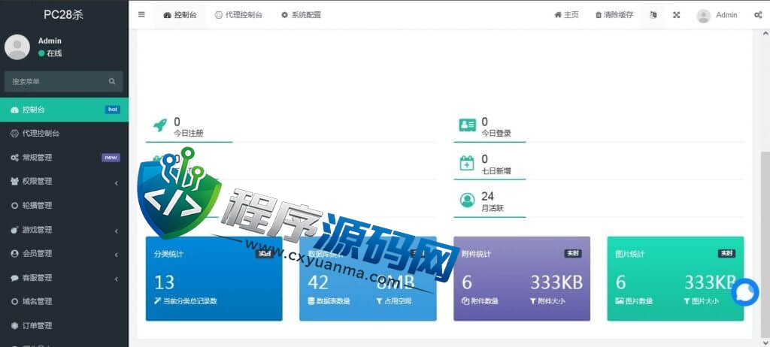Open the Admin user menu in header
This screenshot has height=347, width=770.
(x=717, y=15)
